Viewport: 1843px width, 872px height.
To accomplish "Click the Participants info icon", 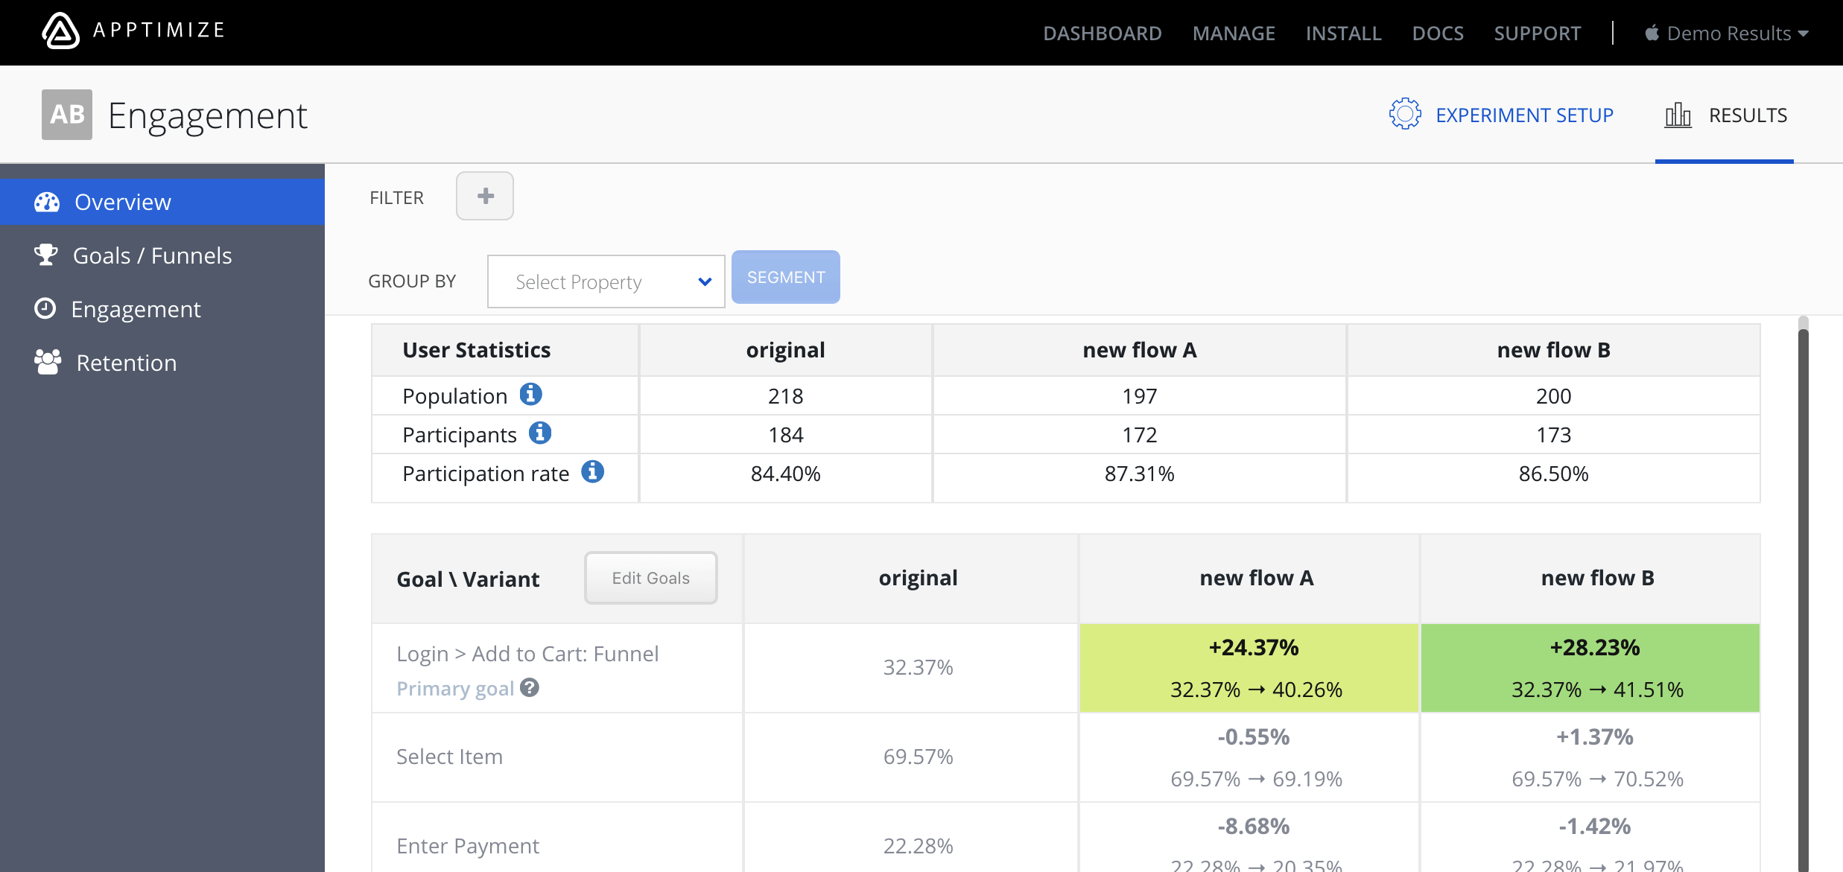I will 540,433.
